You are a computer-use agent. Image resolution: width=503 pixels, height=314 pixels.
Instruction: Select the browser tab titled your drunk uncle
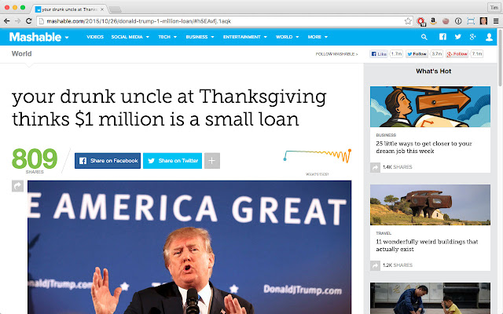[69, 9]
